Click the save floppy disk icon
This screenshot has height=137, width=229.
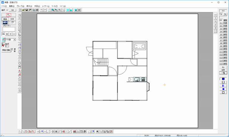(27, 10)
